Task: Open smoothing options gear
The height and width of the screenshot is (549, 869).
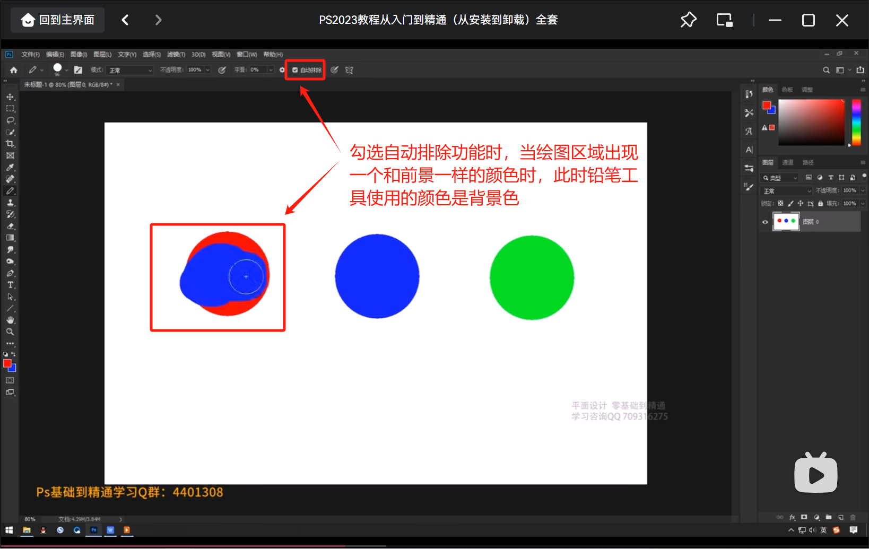Action: [x=282, y=70]
